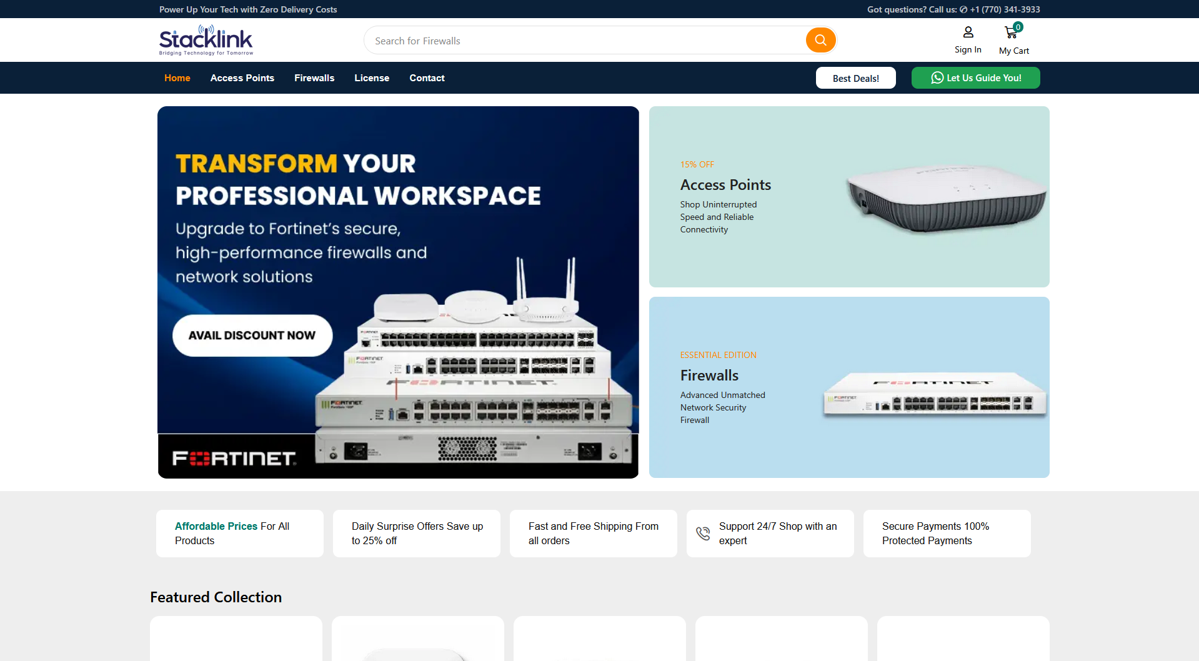This screenshot has height=661, width=1199.
Task: Select the License menu item
Action: (372, 78)
